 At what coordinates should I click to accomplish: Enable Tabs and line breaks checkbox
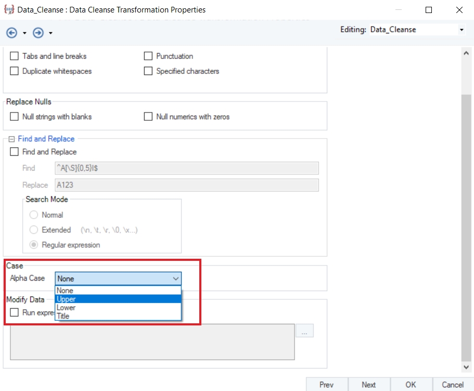pos(15,56)
